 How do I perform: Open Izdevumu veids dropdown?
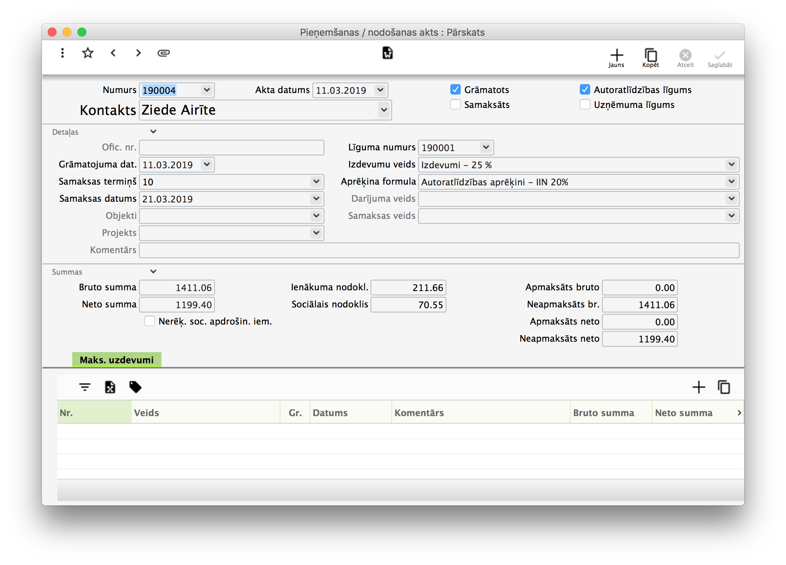pyautogui.click(x=731, y=165)
